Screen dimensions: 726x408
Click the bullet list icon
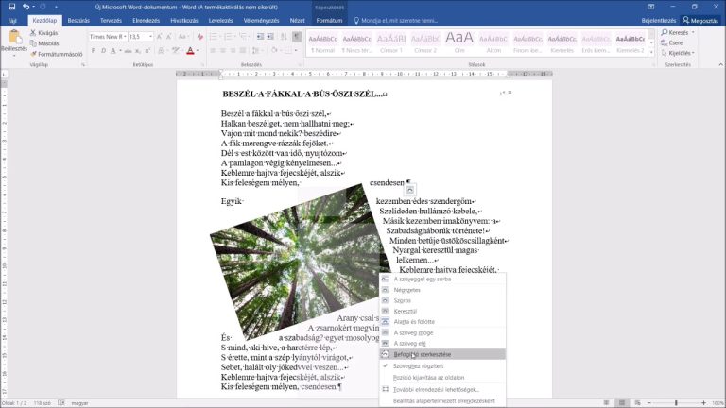pyautogui.click(x=214, y=37)
